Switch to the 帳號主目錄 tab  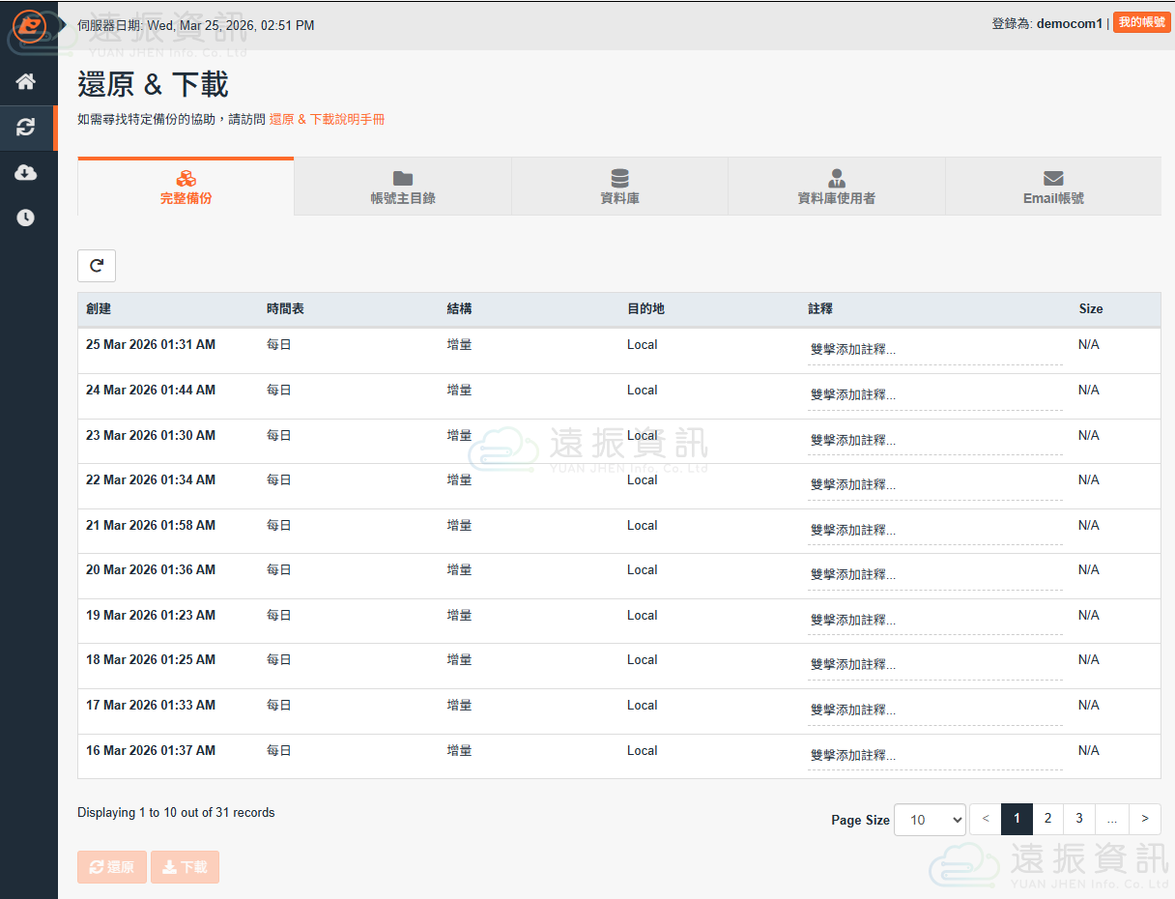click(403, 188)
